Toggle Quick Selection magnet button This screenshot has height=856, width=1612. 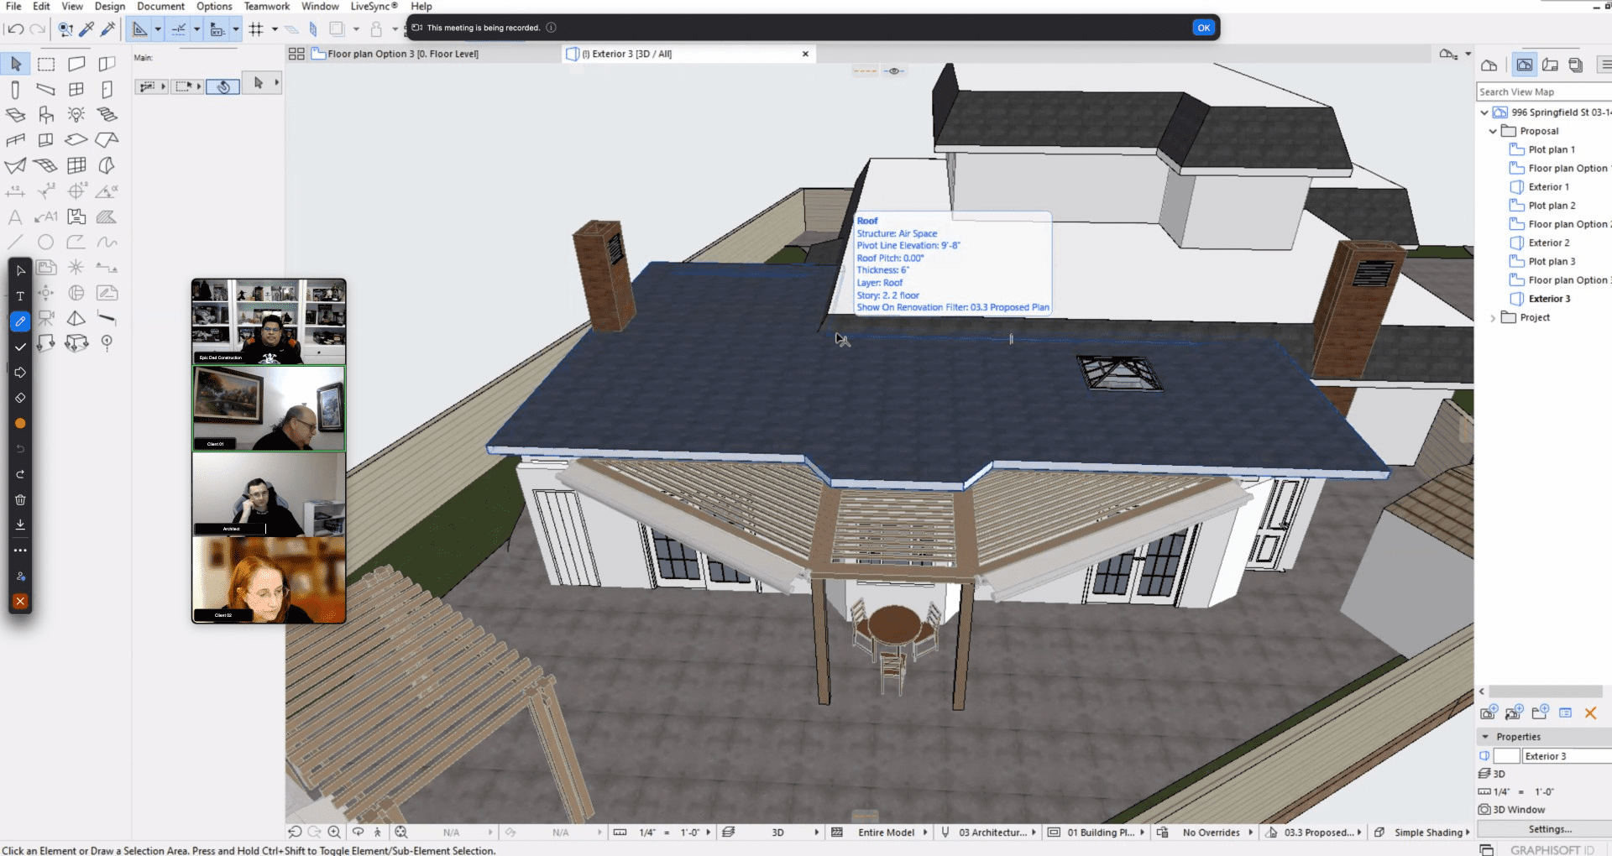click(x=223, y=86)
